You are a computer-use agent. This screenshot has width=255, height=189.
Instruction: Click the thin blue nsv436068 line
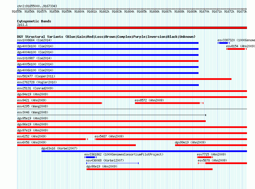click(112, 163)
